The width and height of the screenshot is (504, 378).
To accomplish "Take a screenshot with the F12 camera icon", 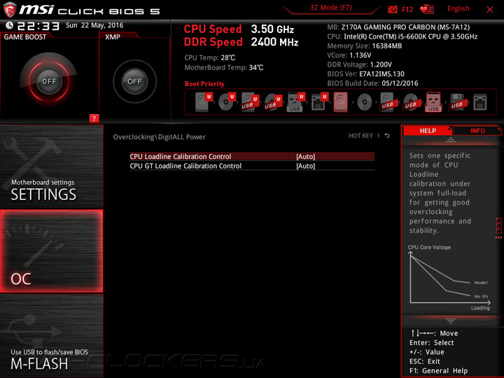I will [x=392, y=9].
